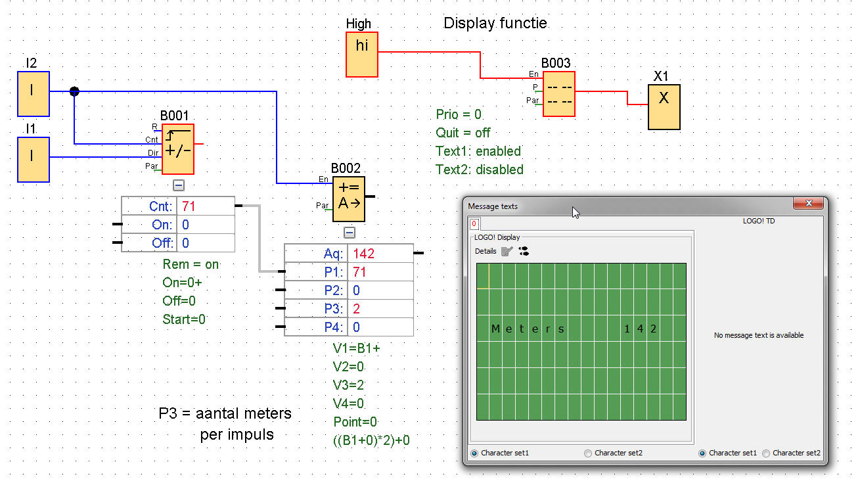Click 'Display functie' title text
Viewport: 860px width, 485px height.
coord(495,24)
